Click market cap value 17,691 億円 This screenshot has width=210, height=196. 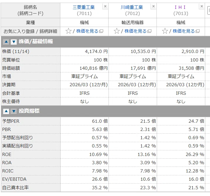pos(143,68)
